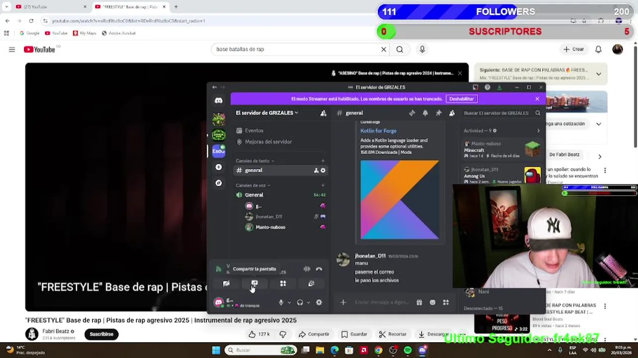Image resolution: width=638 pixels, height=358 pixels.
Task: Create voice channel with plus next to Canales de voz
Action: tap(323, 185)
